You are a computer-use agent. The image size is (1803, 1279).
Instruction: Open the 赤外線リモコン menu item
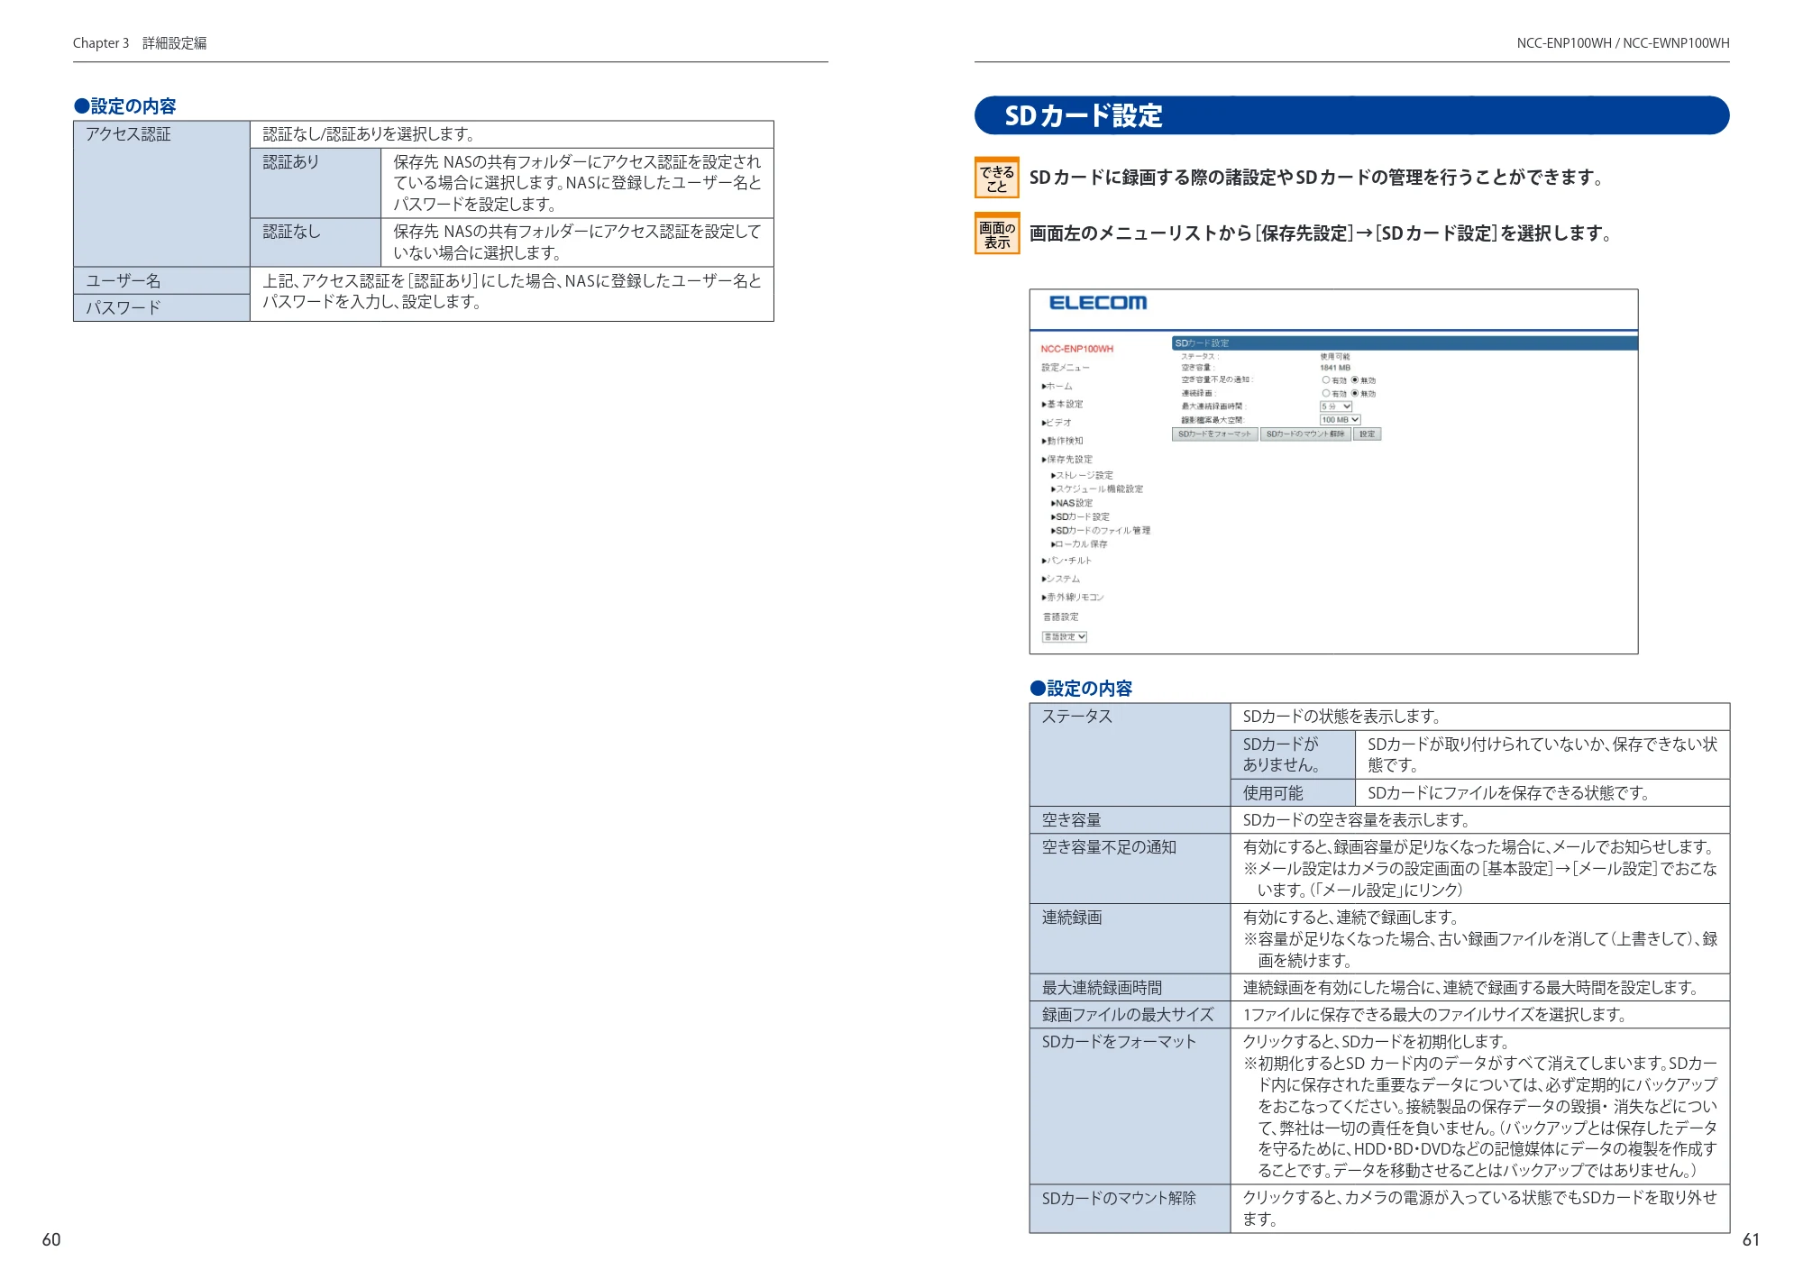point(1073,598)
